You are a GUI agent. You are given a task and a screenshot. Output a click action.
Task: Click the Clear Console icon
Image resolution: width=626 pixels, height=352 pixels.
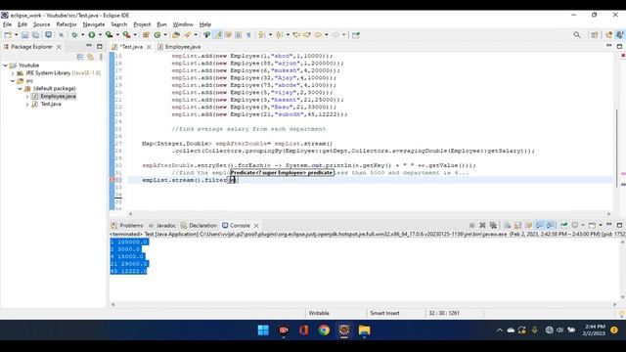pos(507,226)
